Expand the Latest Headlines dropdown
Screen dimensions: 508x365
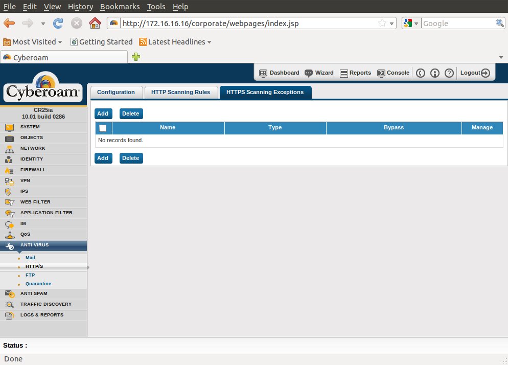point(210,42)
